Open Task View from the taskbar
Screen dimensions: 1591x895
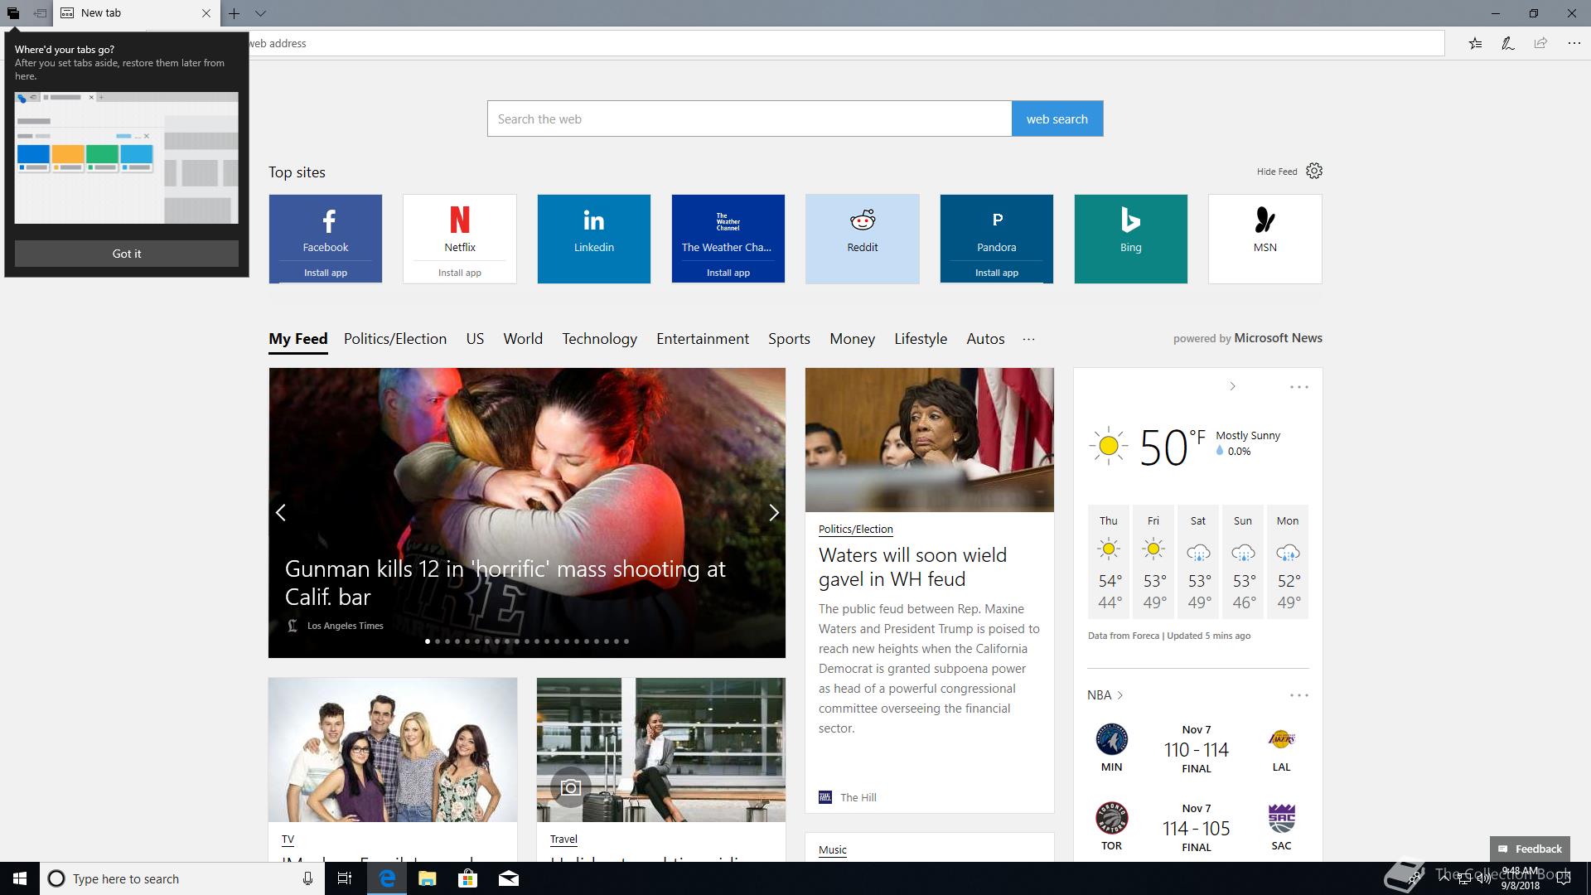pos(345,878)
